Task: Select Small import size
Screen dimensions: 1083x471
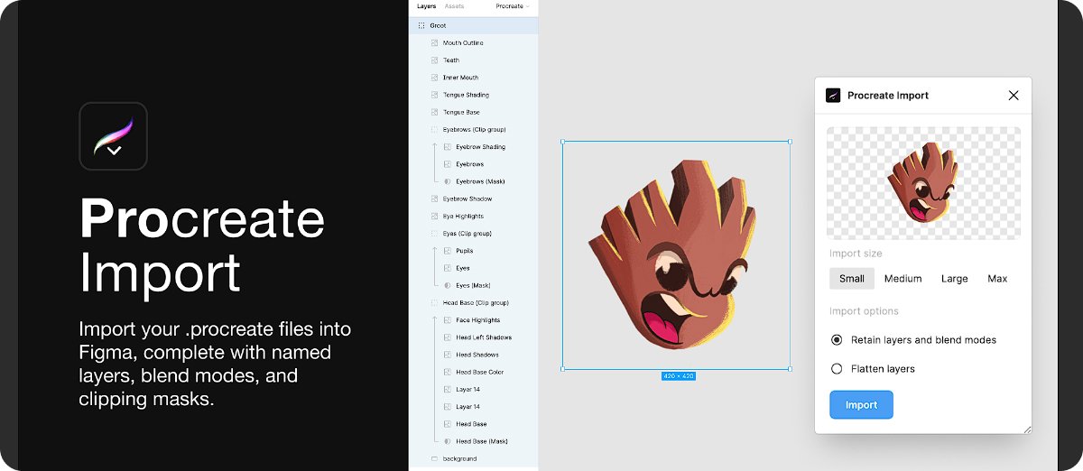Action: point(852,279)
